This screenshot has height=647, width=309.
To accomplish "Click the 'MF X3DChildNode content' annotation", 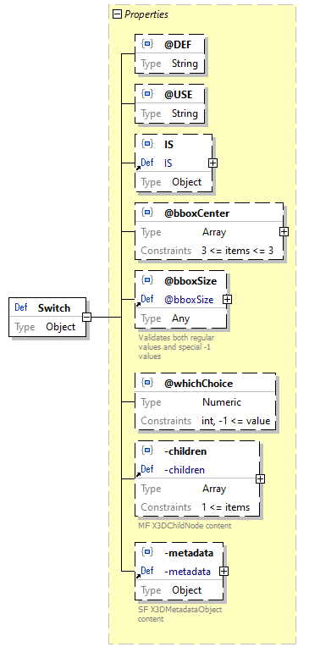I will coord(185,526).
